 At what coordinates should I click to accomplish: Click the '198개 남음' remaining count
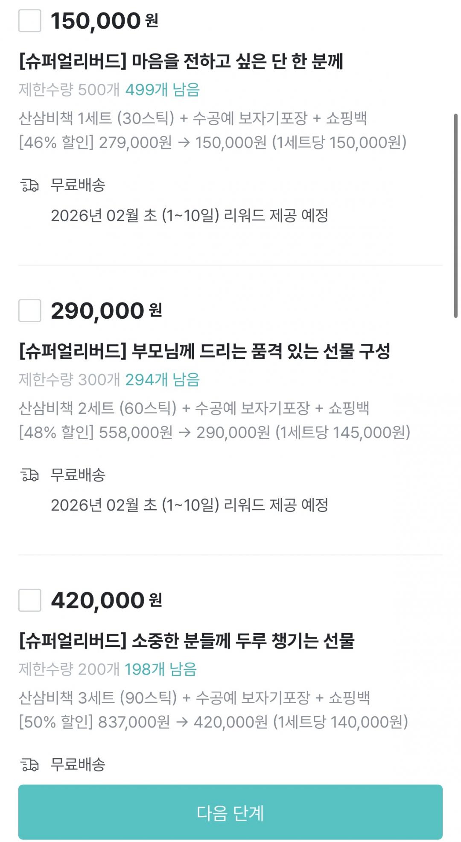pos(160,669)
